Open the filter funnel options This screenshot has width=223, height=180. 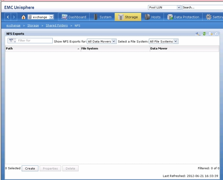click(12, 41)
